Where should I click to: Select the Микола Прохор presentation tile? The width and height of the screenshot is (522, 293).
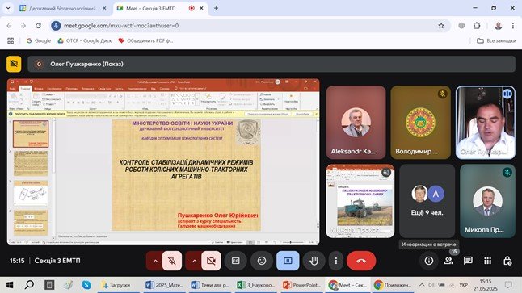coord(360,201)
